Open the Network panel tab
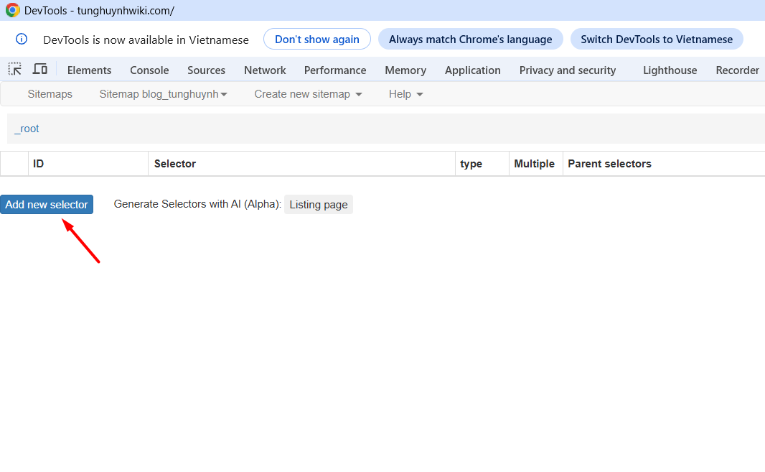Viewport: 765px width, 472px height. pos(265,70)
